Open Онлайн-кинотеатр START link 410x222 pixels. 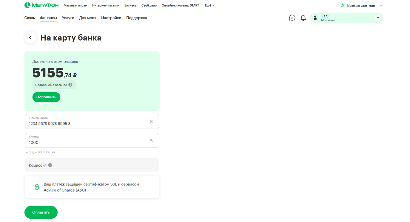pyautogui.click(x=180, y=5)
